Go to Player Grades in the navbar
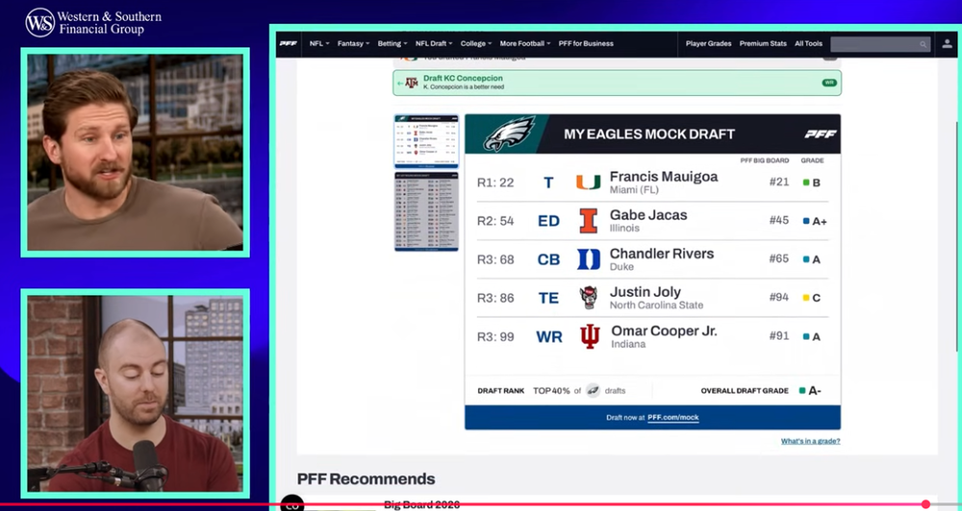Viewport: 962px width, 511px height. click(x=708, y=43)
